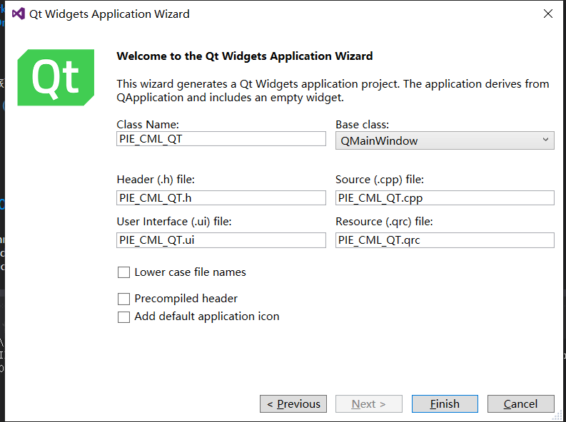
Task: Click into the Class Name field
Action: [x=221, y=139]
